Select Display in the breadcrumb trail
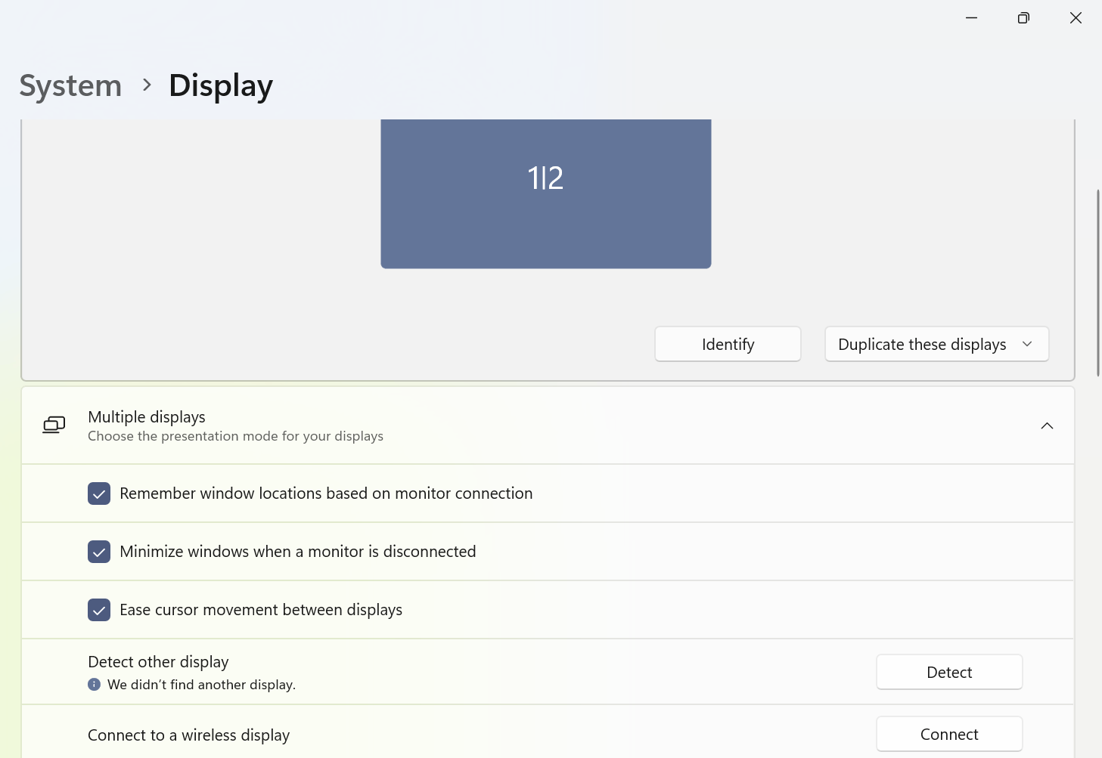Image resolution: width=1102 pixels, height=758 pixels. pyautogui.click(x=220, y=85)
